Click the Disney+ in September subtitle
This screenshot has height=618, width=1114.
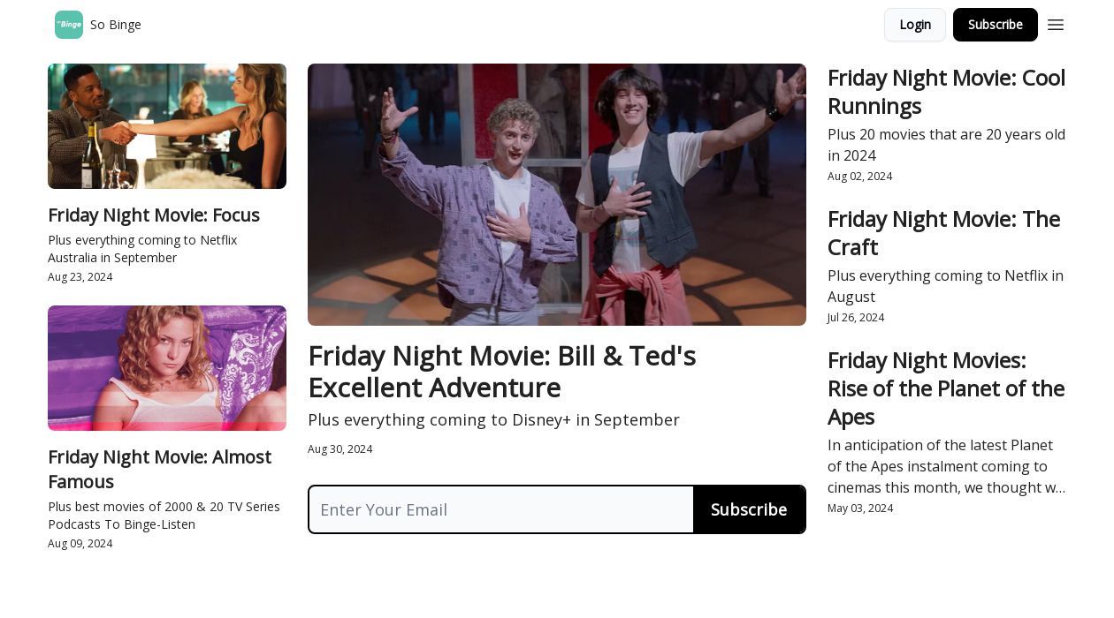(x=493, y=420)
